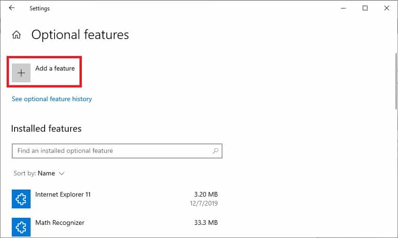Viewport: 398px width, 238px height.
Task: Click the plus icon to add a feature
Action: click(x=21, y=73)
